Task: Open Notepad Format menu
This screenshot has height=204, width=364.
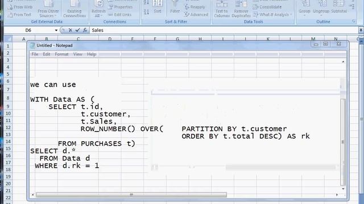Action: [x=61, y=54]
